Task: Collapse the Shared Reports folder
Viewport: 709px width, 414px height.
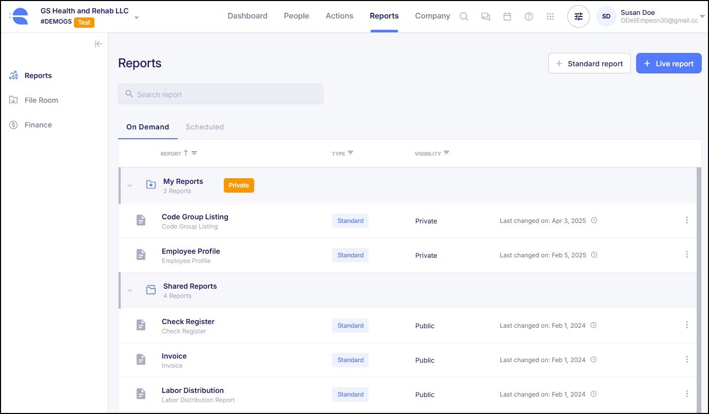Action: (130, 290)
